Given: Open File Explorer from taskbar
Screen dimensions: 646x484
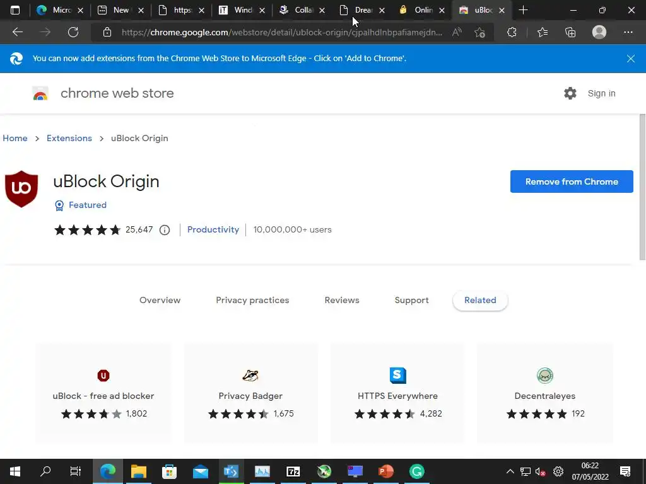Looking at the screenshot, I should (139, 471).
